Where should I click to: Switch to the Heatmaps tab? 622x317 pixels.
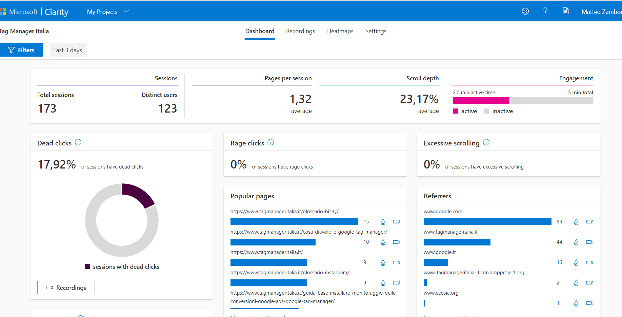pos(340,31)
